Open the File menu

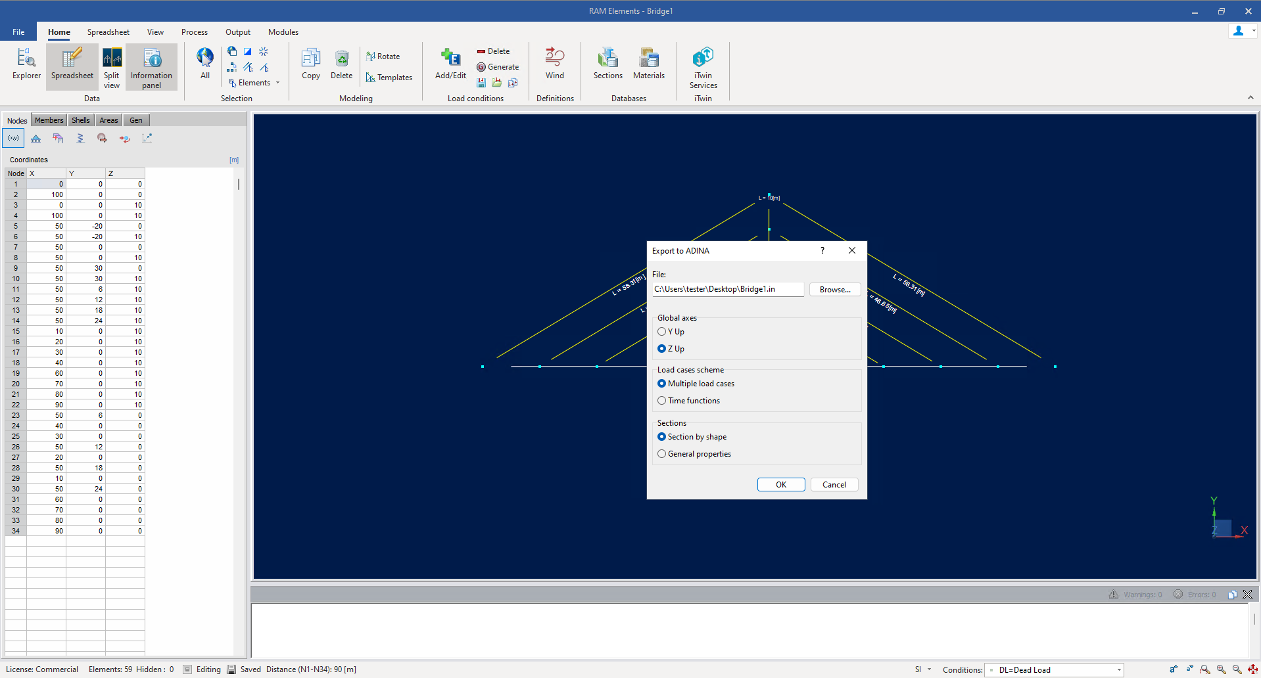point(18,32)
